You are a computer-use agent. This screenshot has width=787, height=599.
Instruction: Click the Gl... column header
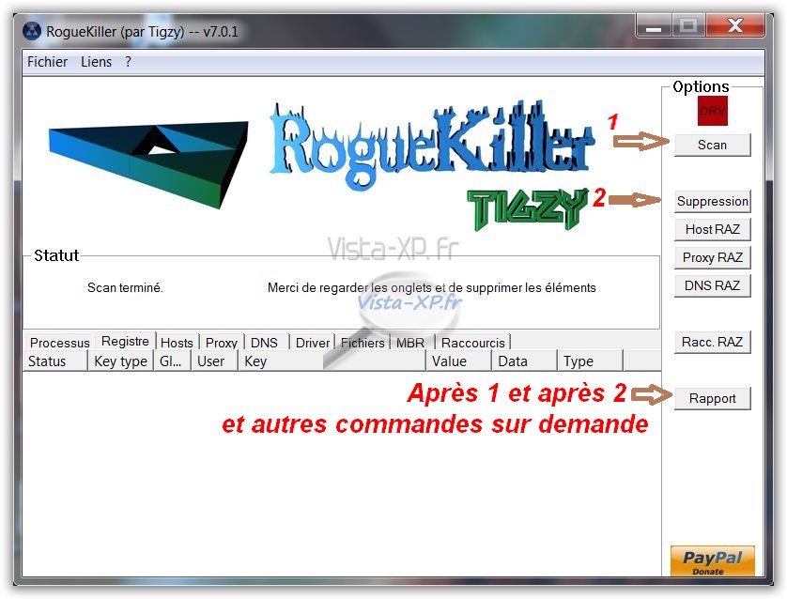coord(172,361)
